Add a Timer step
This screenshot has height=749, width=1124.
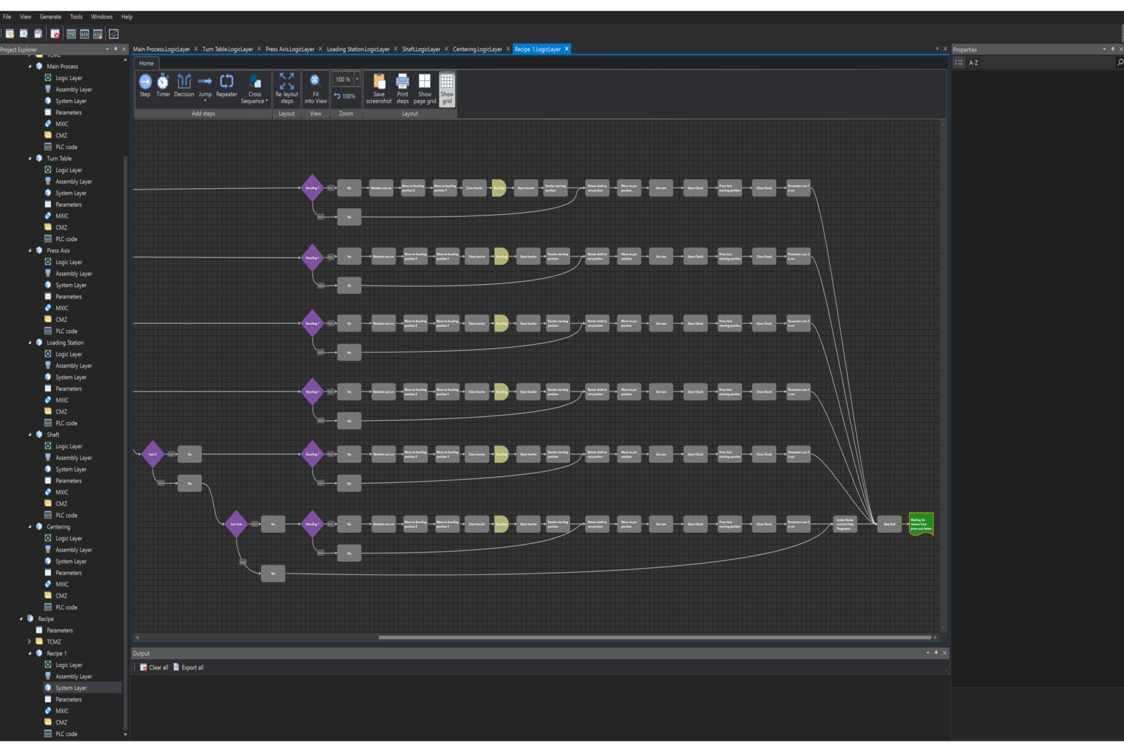163,85
